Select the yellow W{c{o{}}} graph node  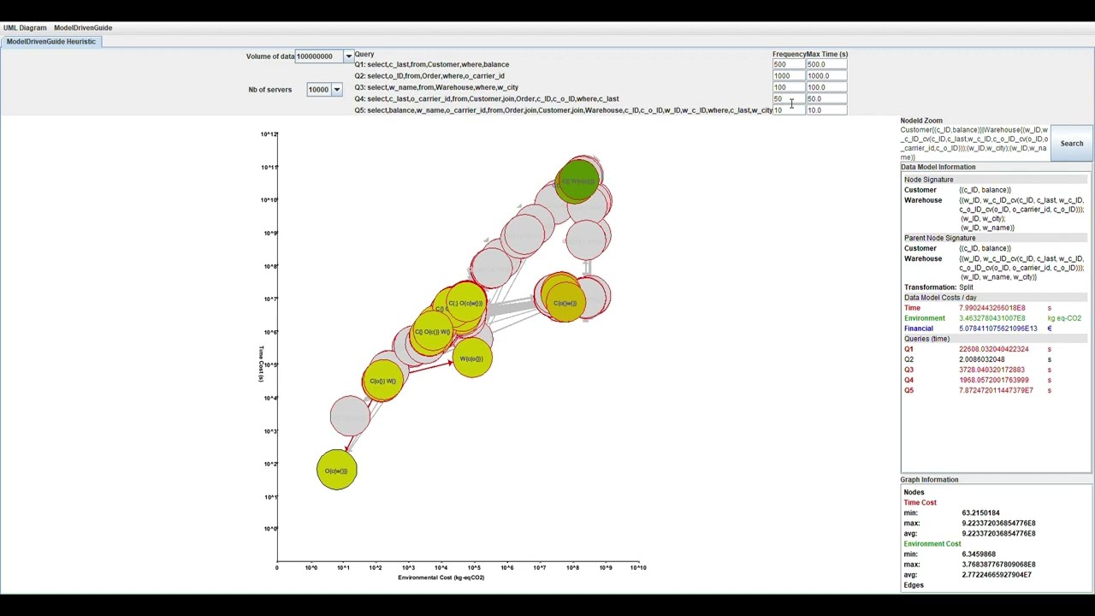coord(471,358)
